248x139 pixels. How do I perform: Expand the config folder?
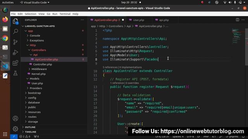coord(32,98)
